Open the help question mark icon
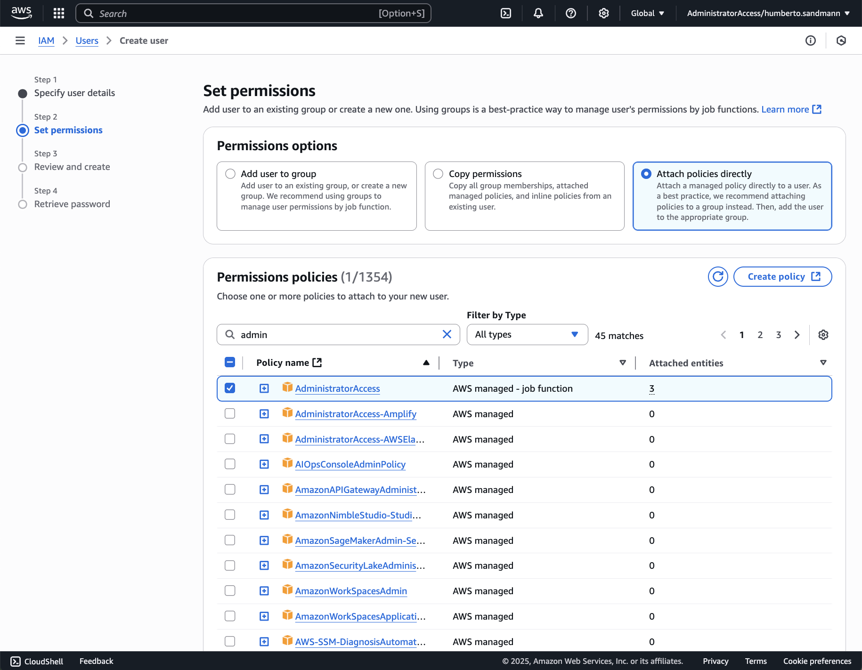Viewport: 862px width, 670px height. pos(571,13)
